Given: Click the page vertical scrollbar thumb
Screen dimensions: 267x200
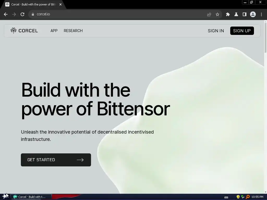Looking at the screenshot, I should 265,37.
